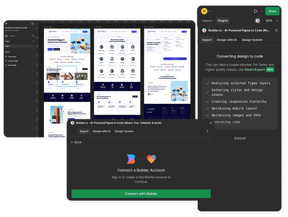This screenshot has width=288, height=217.
Task: Cancel the design to code conversion
Action: tap(240, 138)
